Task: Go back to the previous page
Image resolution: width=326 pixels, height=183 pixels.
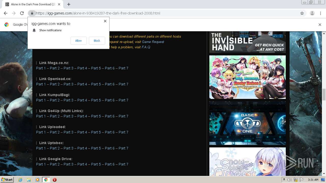Action: coord(6,13)
